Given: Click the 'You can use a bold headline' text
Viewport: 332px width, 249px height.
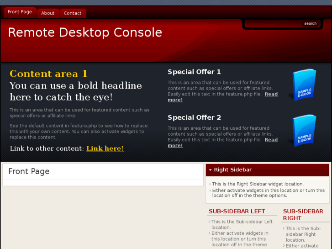Looking at the screenshot, I should click(x=76, y=91).
